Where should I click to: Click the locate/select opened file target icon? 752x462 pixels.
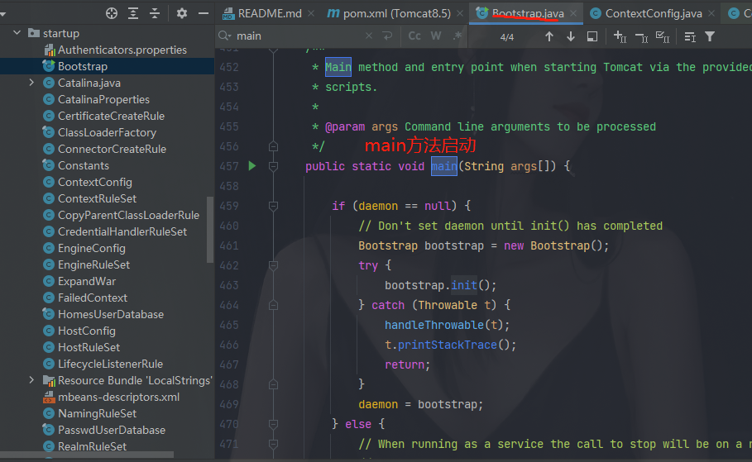click(x=112, y=13)
